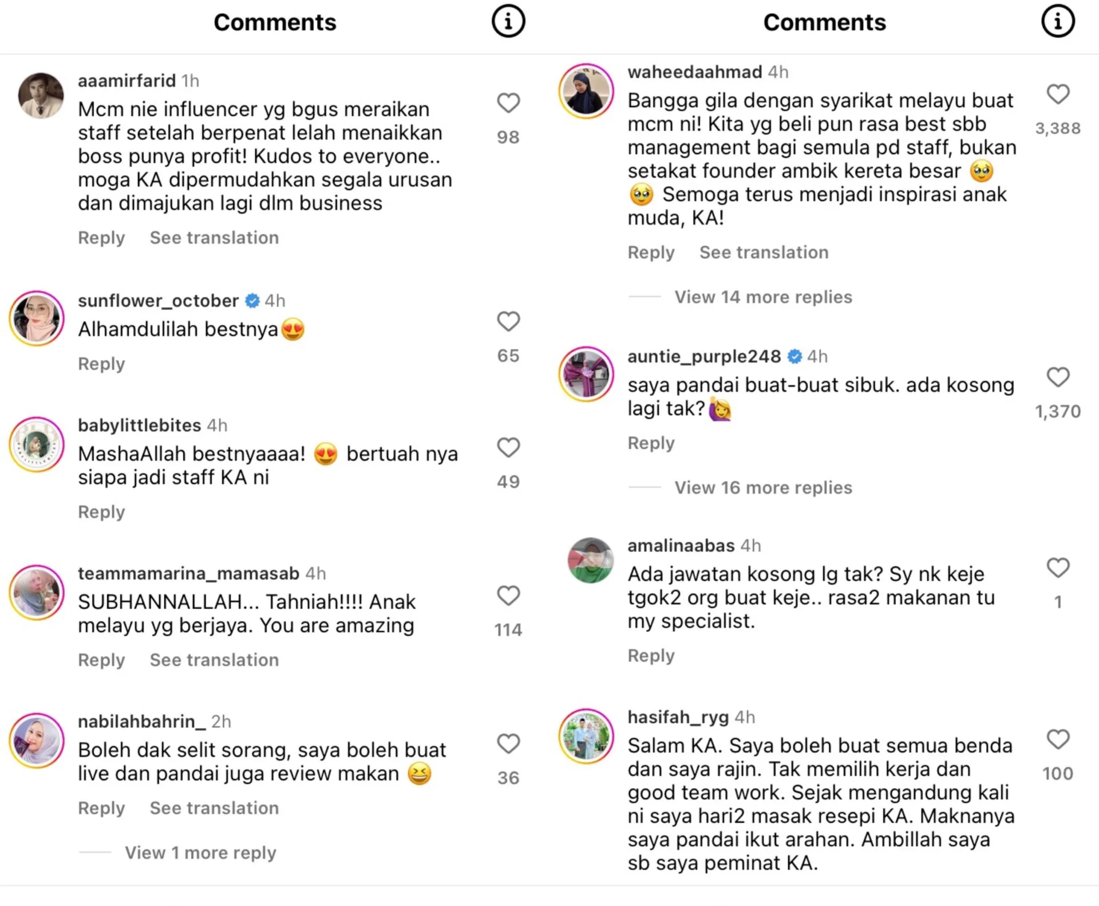Image resolution: width=1099 pixels, height=906 pixels.
Task: Expand View 14 more replies
Action: click(x=762, y=297)
